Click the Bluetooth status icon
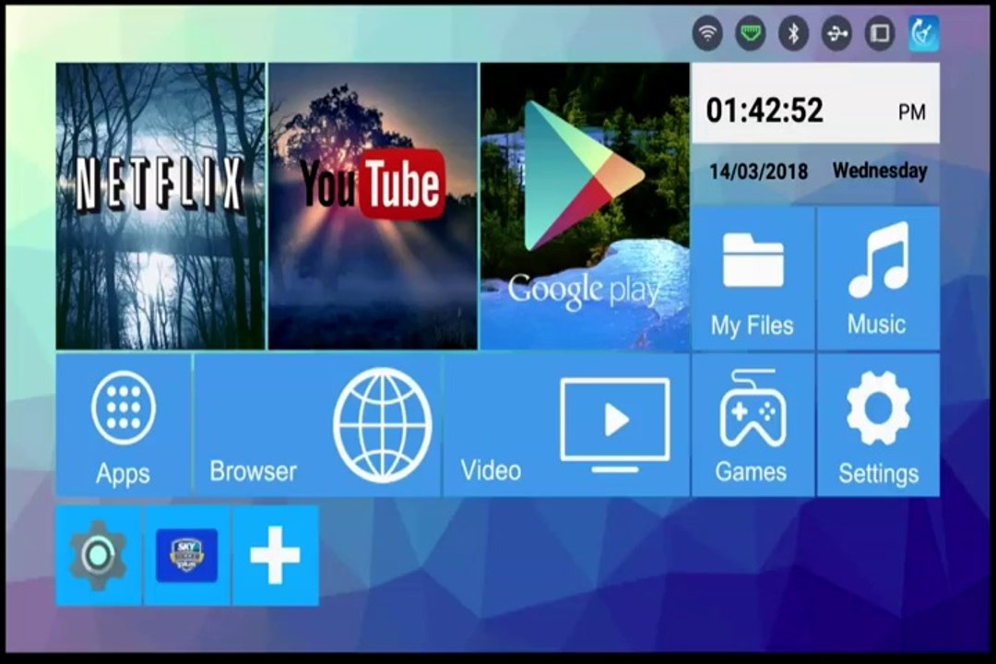The height and width of the screenshot is (664, 996). click(793, 33)
